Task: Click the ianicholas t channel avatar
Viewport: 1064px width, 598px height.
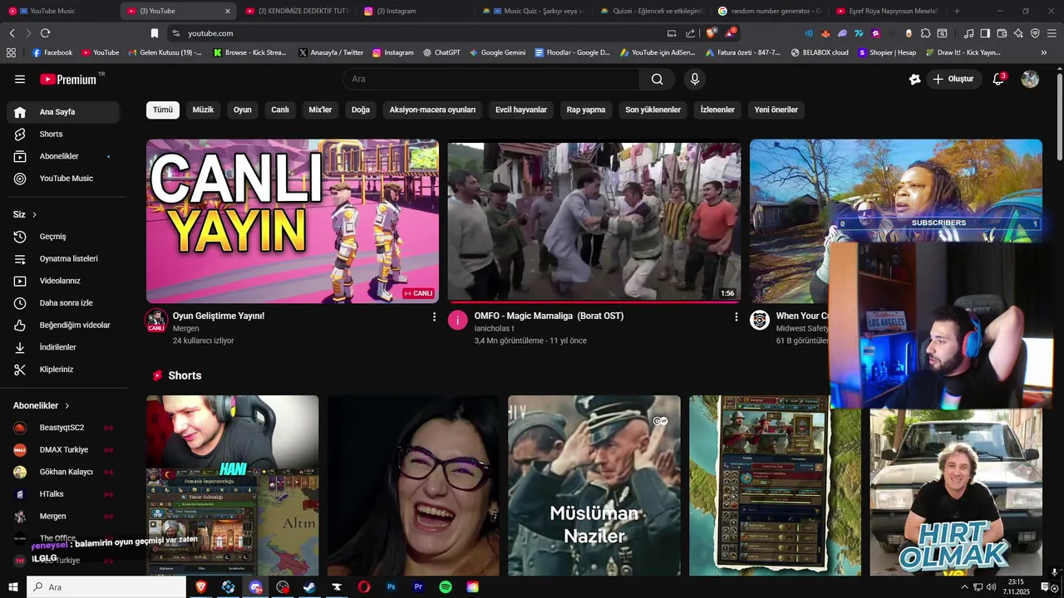Action: click(458, 321)
